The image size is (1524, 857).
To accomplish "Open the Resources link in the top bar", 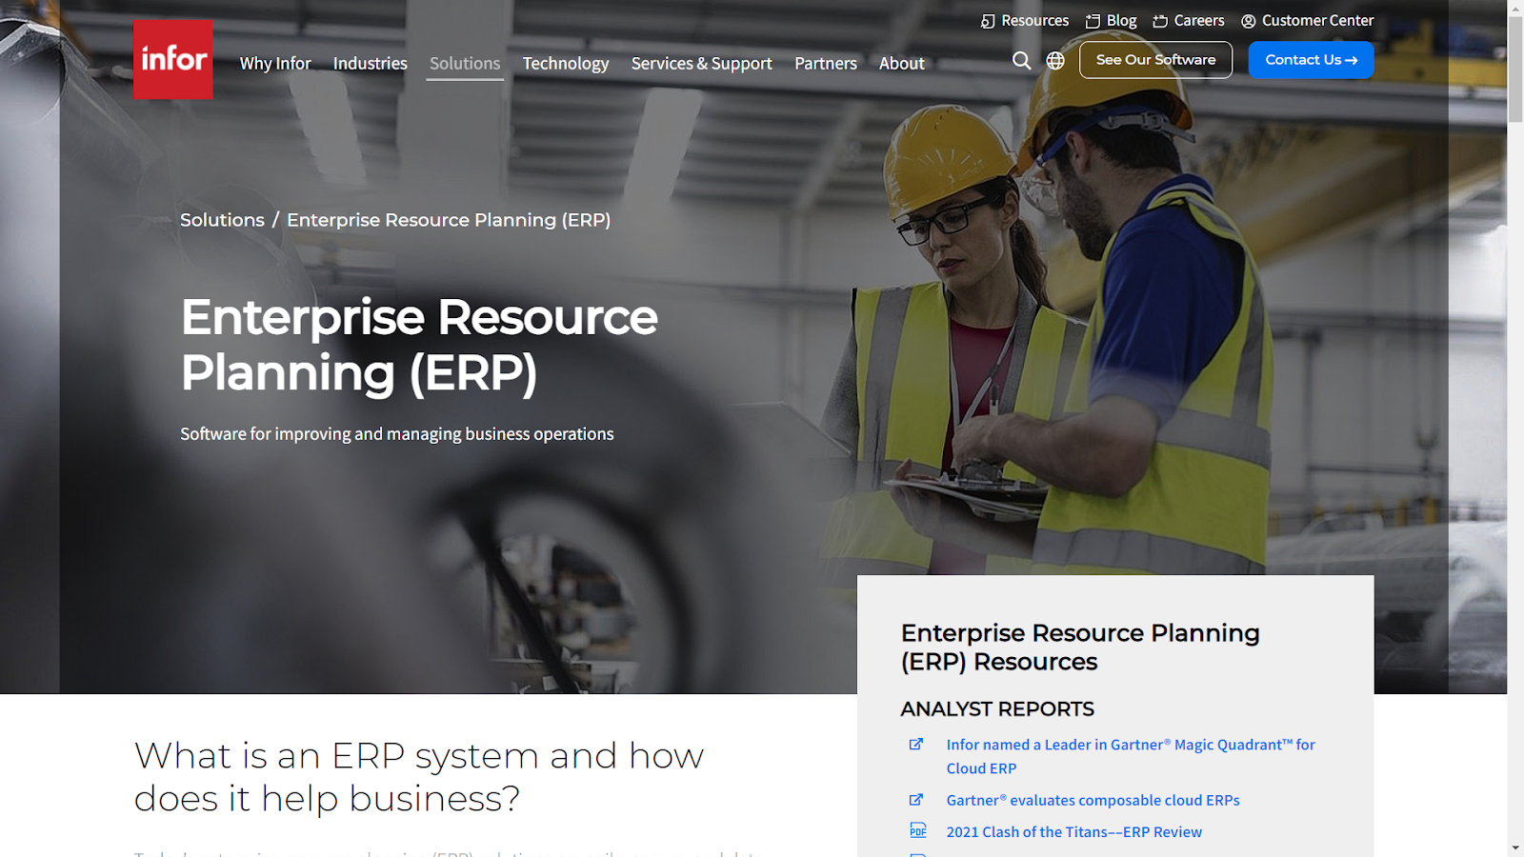I will click(x=1035, y=21).
